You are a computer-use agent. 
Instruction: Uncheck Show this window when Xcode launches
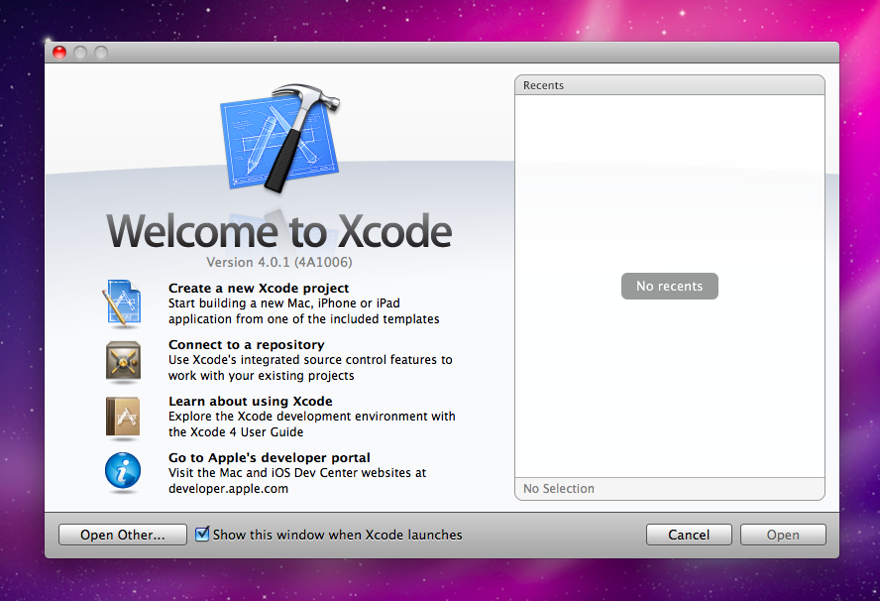coord(203,535)
